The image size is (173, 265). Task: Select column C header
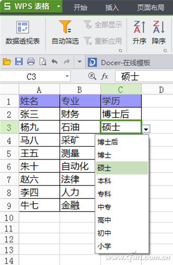coord(121,89)
